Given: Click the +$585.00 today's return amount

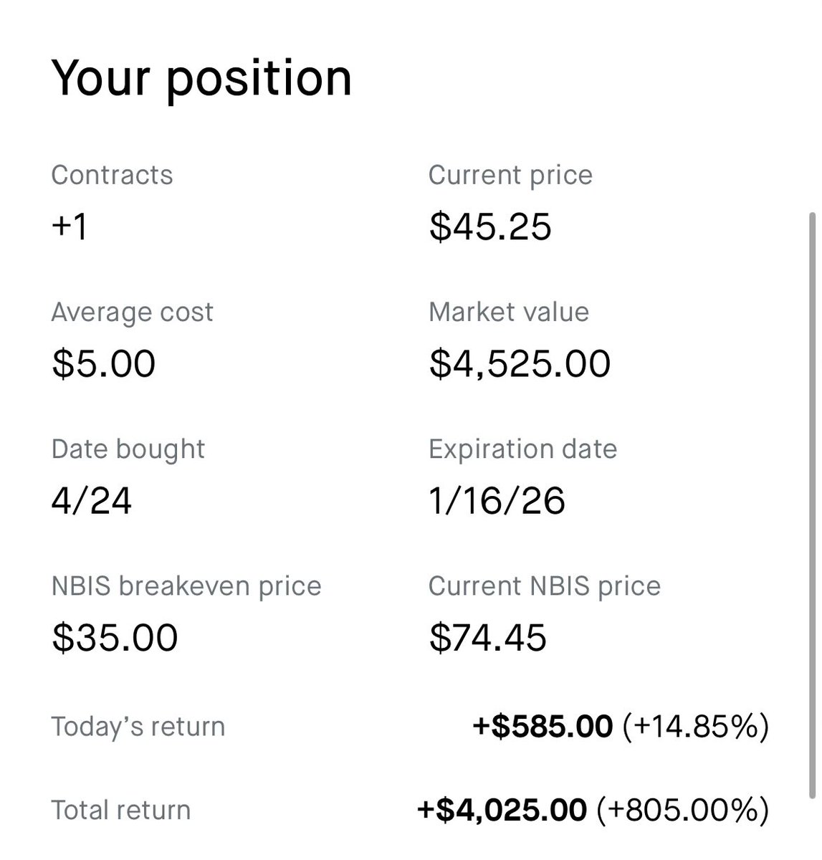Looking at the screenshot, I should coord(543,726).
